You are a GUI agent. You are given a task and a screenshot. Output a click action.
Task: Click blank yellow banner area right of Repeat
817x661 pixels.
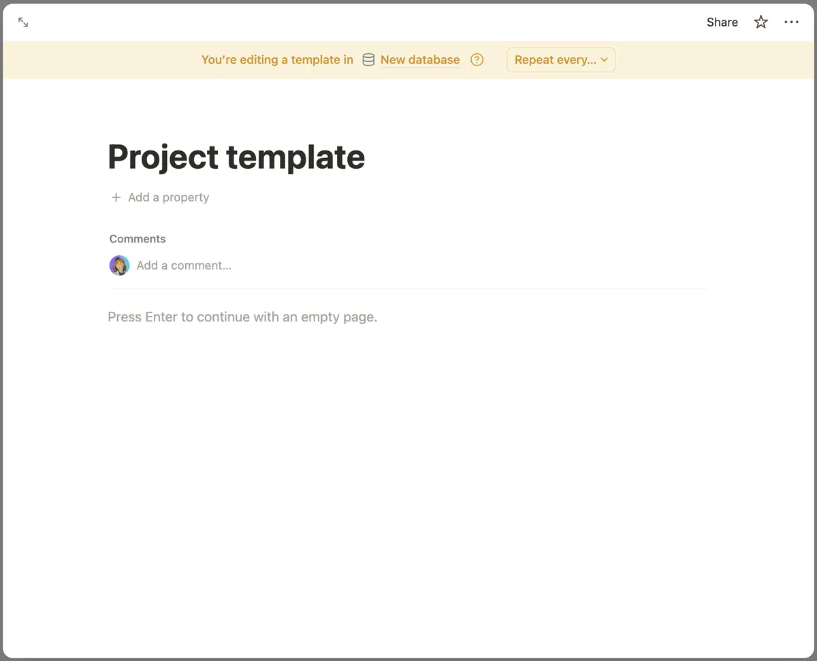(x=715, y=60)
